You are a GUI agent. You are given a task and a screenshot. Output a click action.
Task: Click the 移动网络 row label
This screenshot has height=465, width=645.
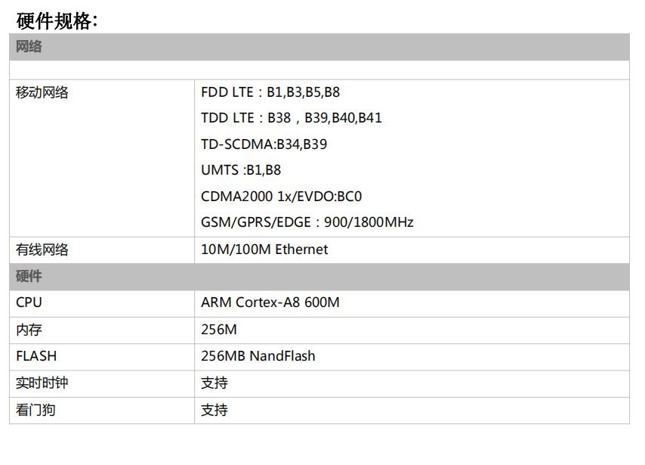[x=42, y=92]
